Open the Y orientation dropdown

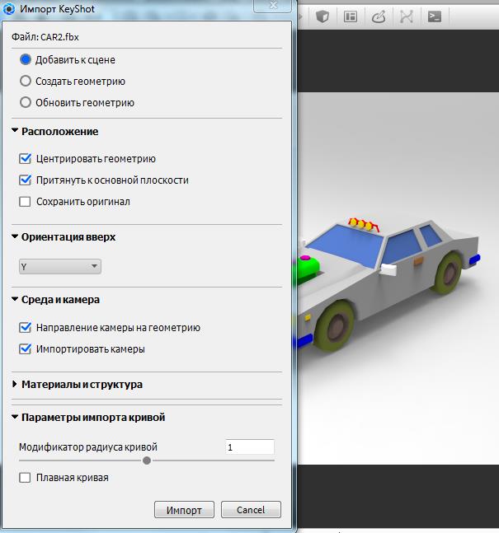point(59,267)
